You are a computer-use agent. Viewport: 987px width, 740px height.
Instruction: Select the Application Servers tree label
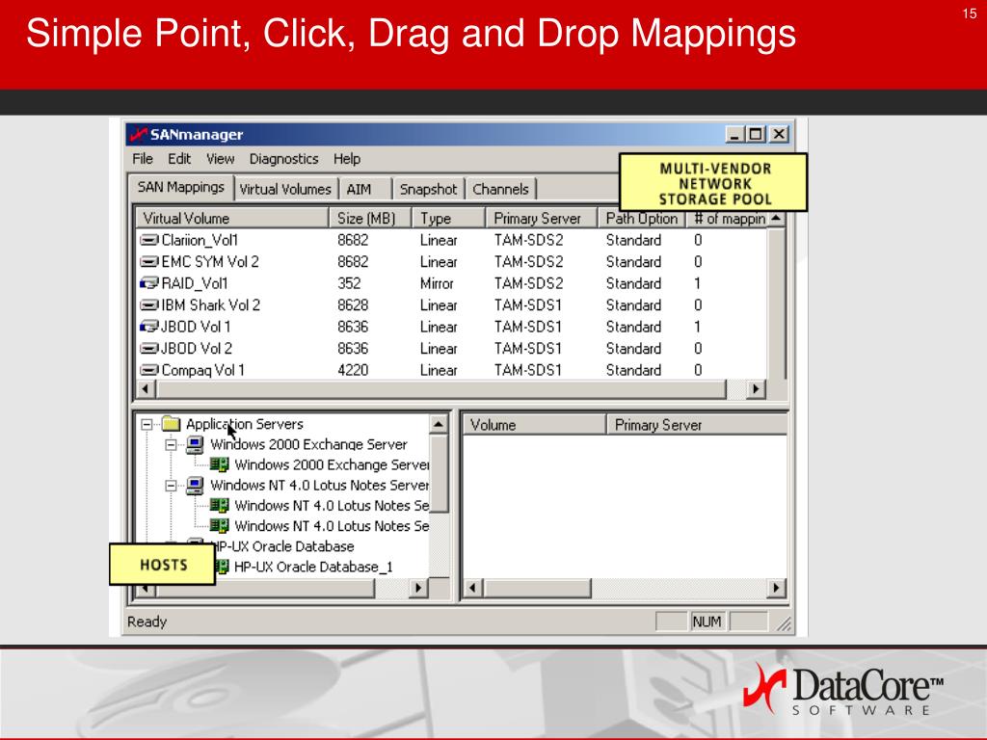click(244, 424)
